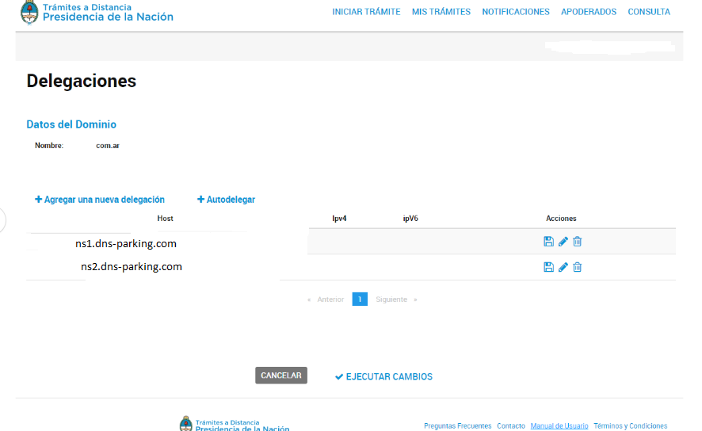Select page 1 in pagination

coord(360,299)
